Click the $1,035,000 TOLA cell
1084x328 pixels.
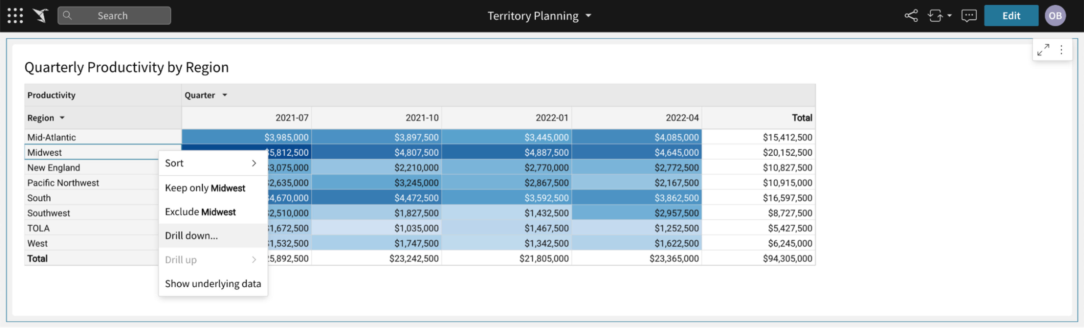pyautogui.click(x=377, y=228)
